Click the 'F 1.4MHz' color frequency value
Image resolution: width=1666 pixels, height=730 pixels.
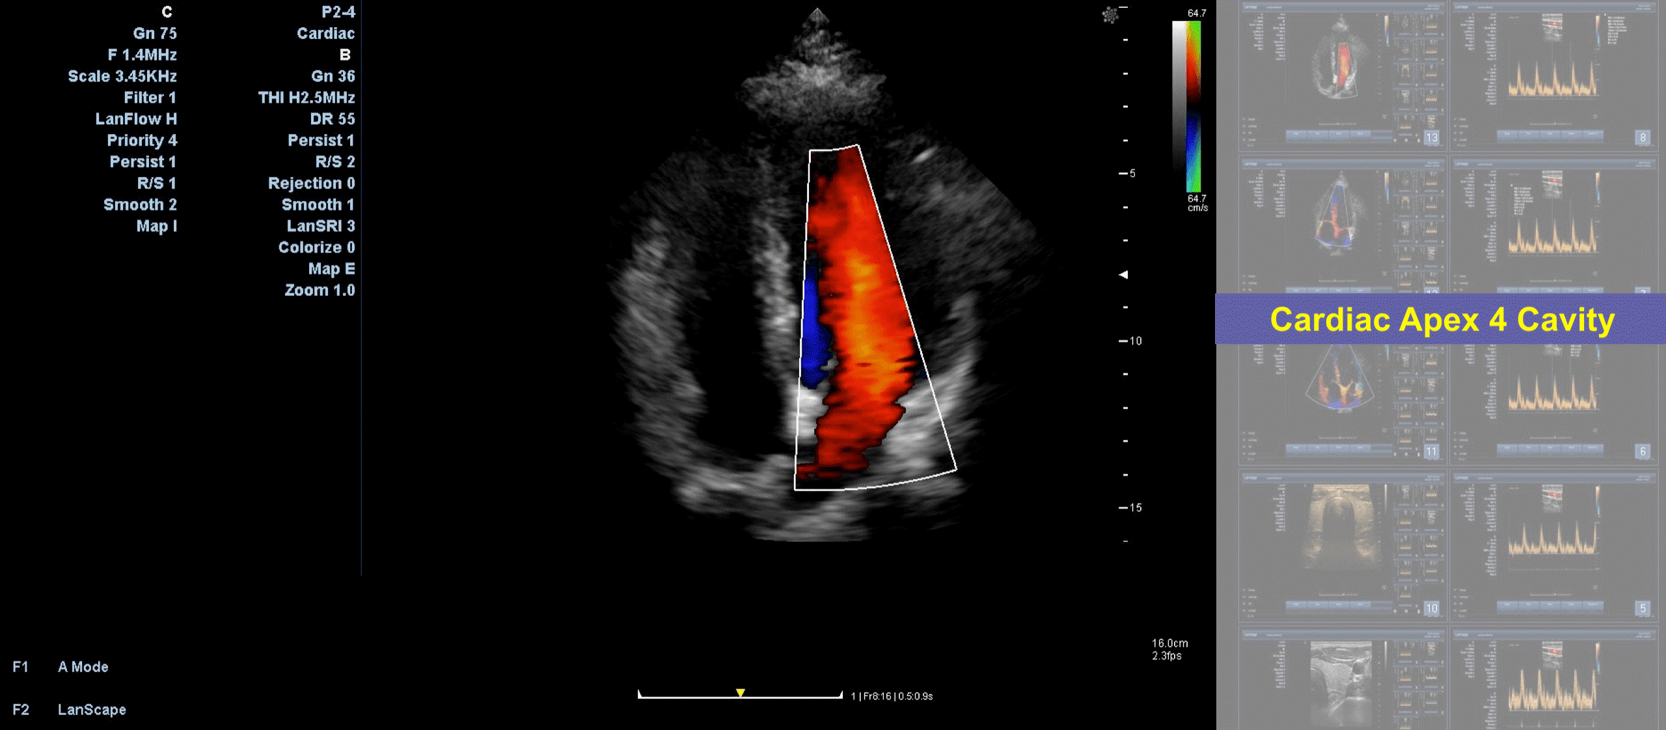[143, 55]
